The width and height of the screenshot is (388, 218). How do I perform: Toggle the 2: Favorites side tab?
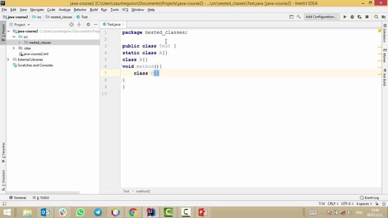pyautogui.click(x=3, y=152)
